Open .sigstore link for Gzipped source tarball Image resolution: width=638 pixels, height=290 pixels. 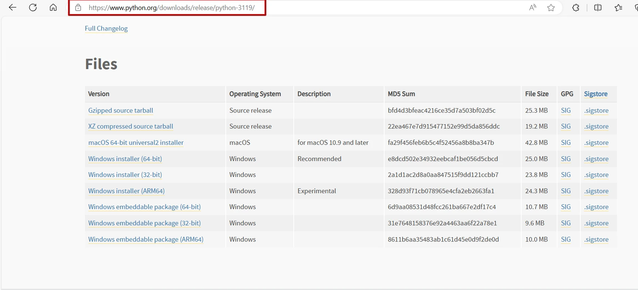[596, 110]
